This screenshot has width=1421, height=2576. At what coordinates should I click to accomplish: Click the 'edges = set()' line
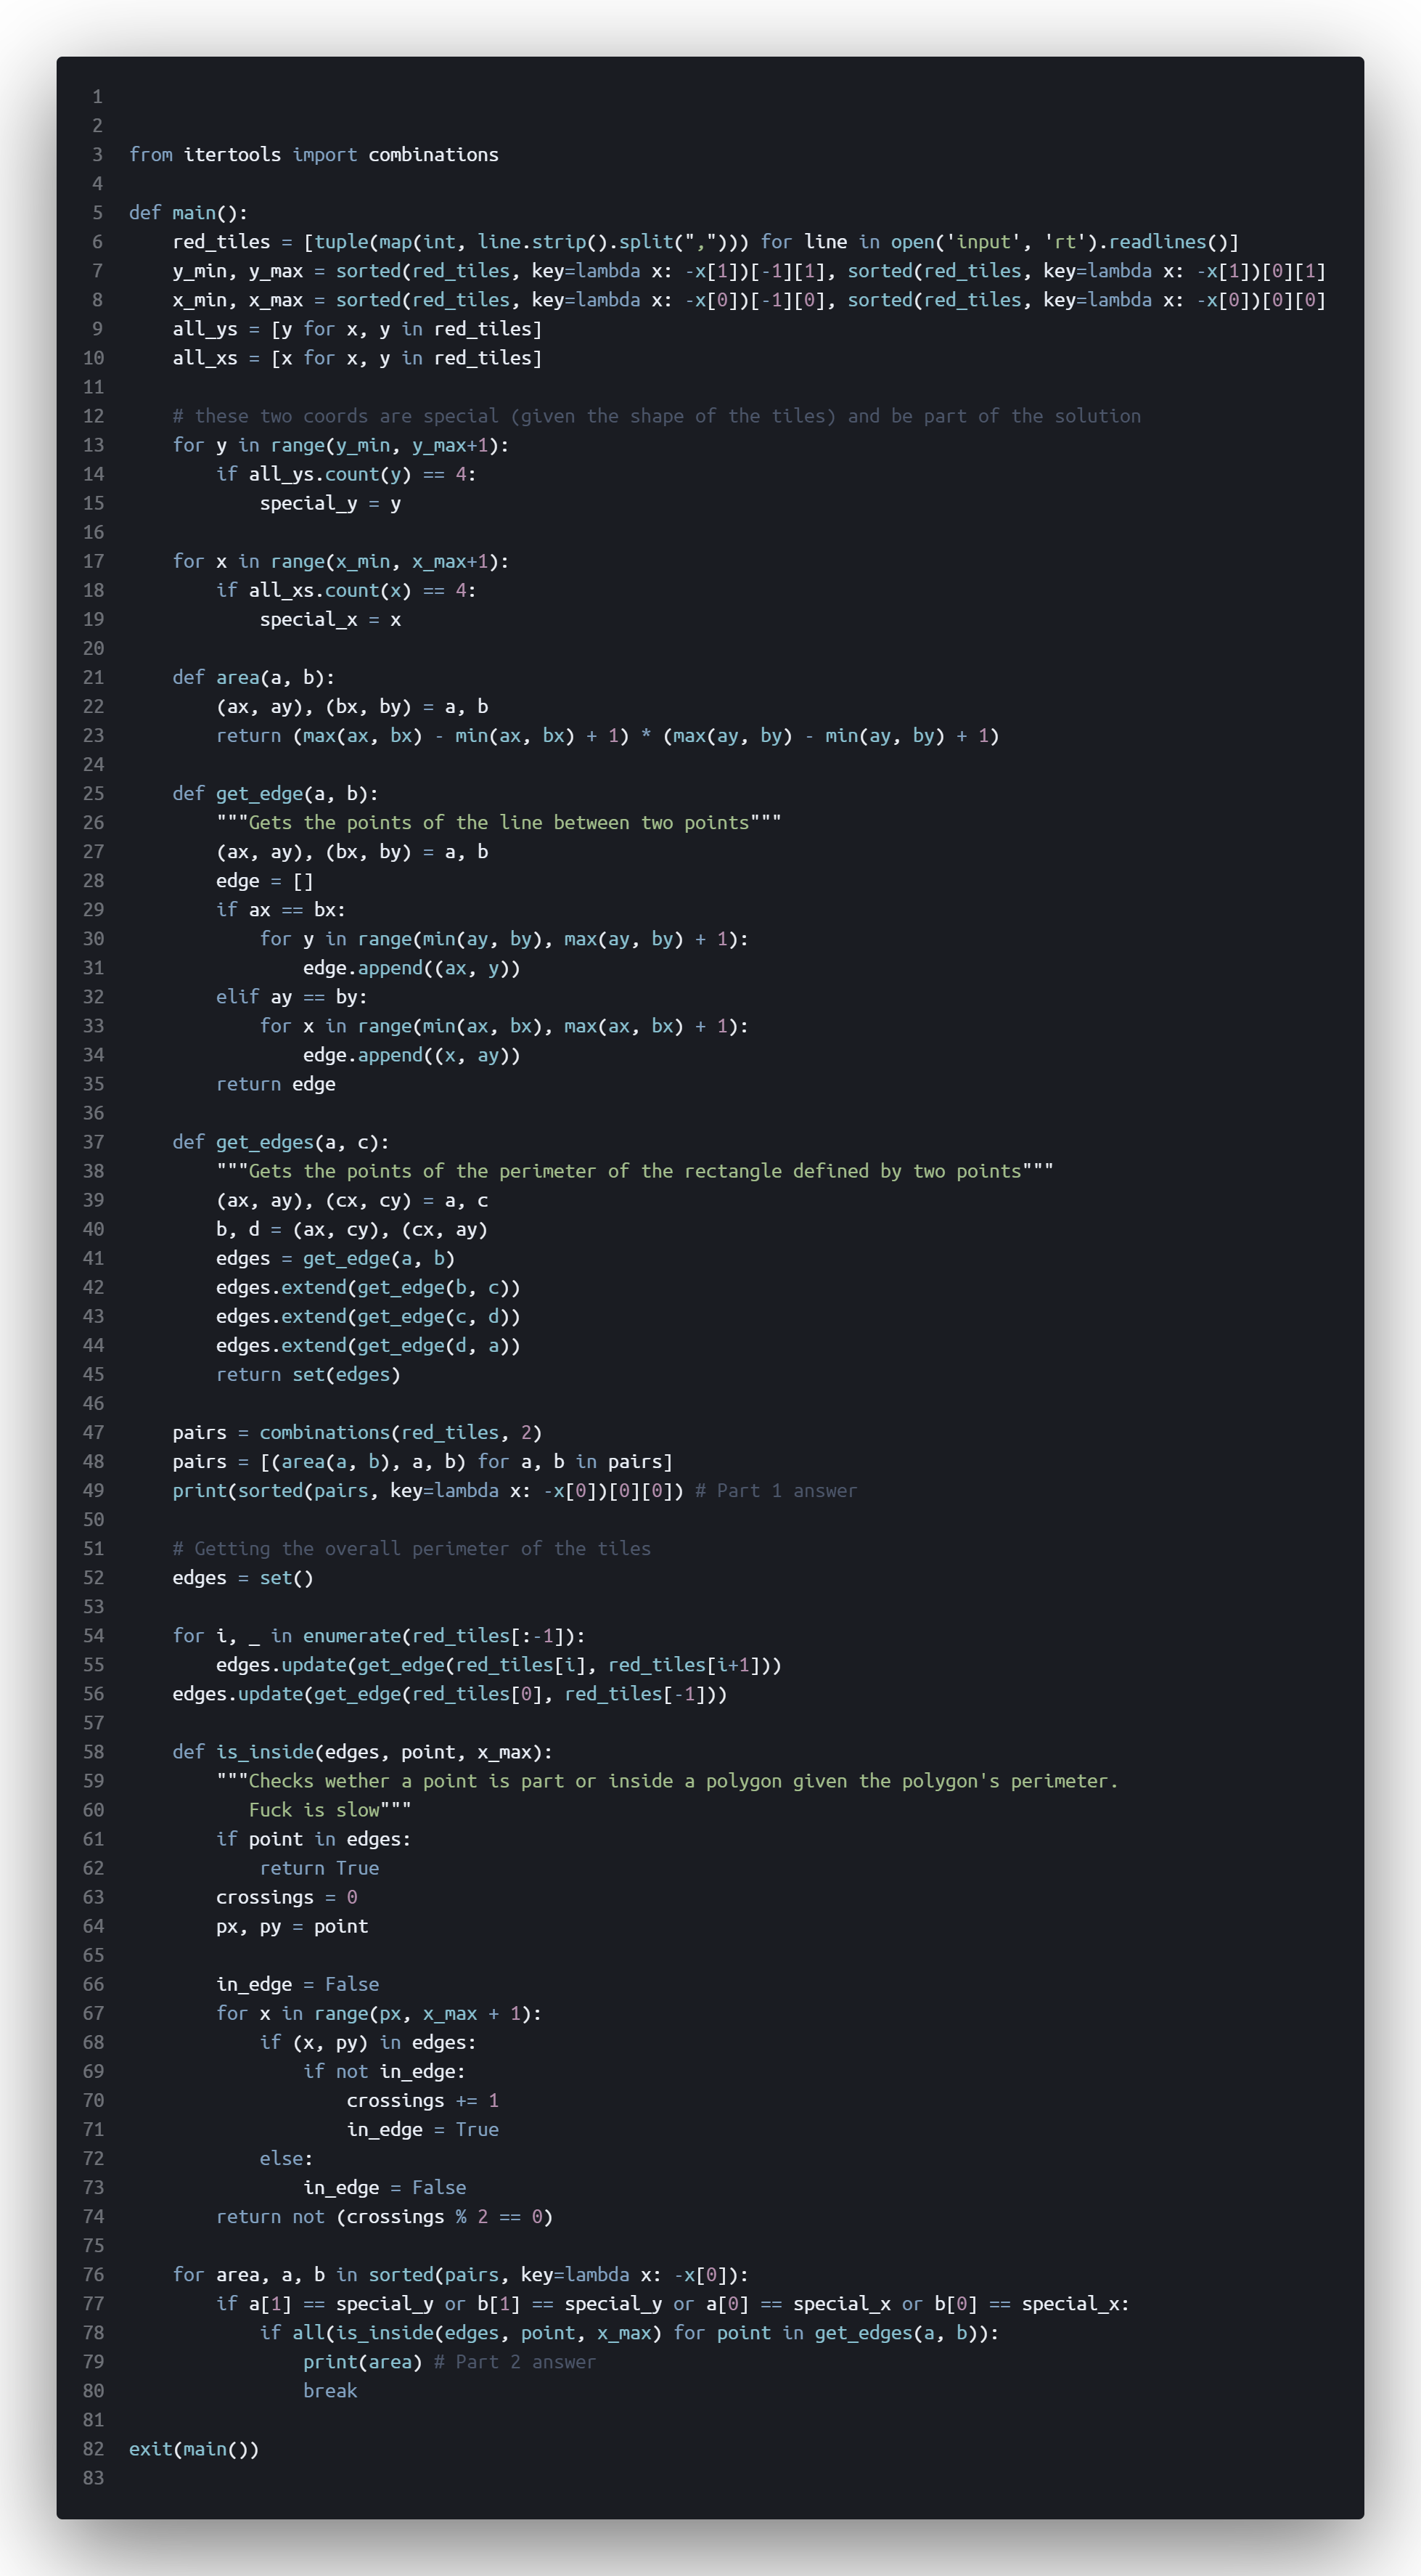pyautogui.click(x=243, y=1577)
